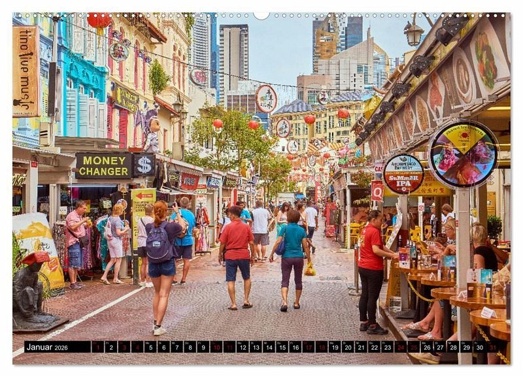Select day 26 in the calendar strip

click(428, 347)
